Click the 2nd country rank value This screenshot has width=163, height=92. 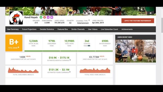tap(87, 41)
